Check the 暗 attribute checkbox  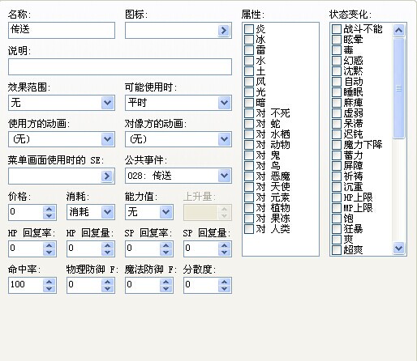[x=249, y=103]
